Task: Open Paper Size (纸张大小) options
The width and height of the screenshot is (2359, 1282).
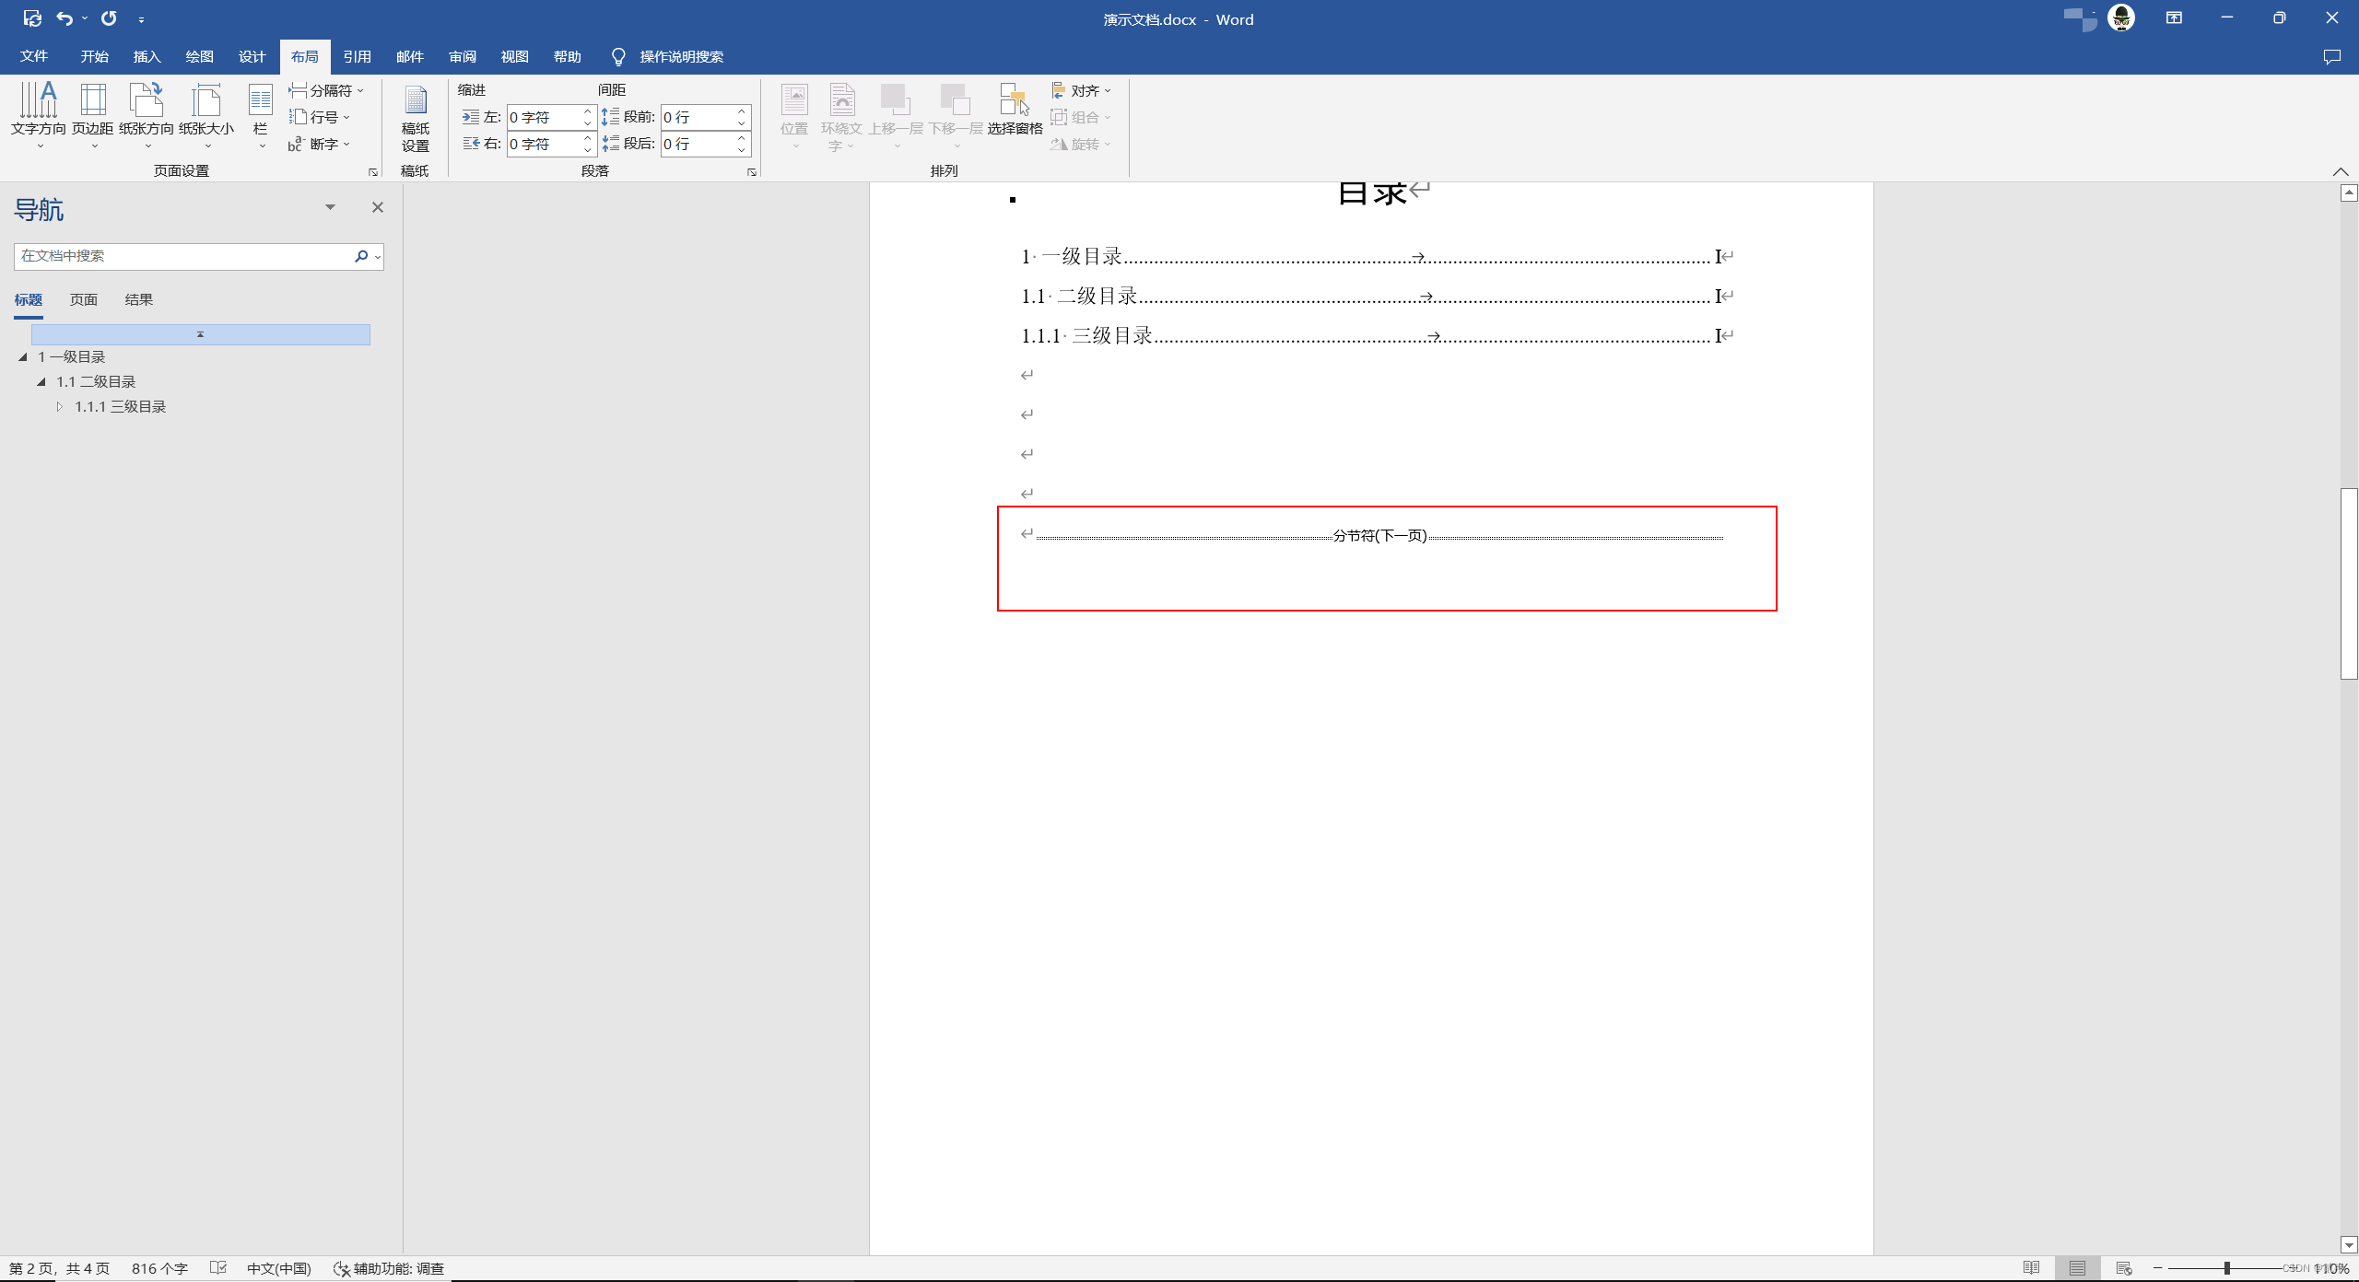Action: tap(206, 112)
